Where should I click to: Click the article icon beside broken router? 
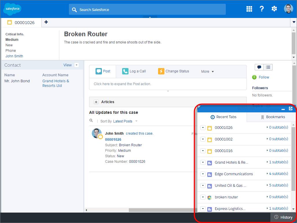click(210, 198)
